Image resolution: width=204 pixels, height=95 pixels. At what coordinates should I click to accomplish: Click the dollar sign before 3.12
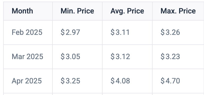[x=113, y=57]
